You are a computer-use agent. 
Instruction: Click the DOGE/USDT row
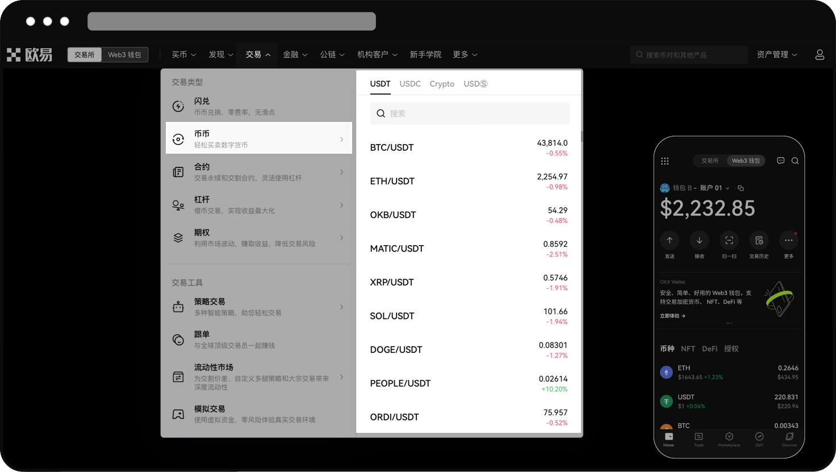(x=469, y=350)
